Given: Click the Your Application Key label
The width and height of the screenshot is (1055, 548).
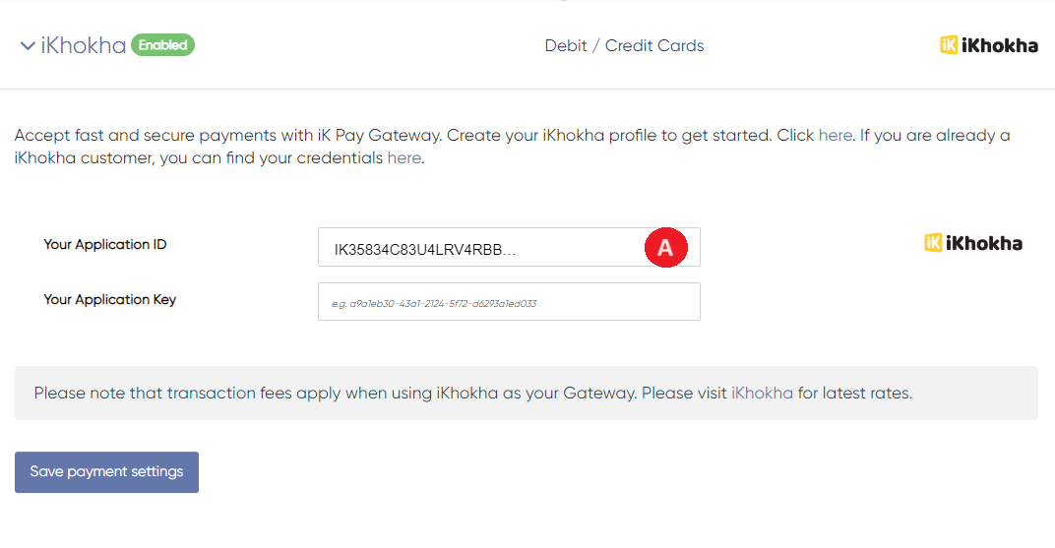Looking at the screenshot, I should pyautogui.click(x=109, y=299).
